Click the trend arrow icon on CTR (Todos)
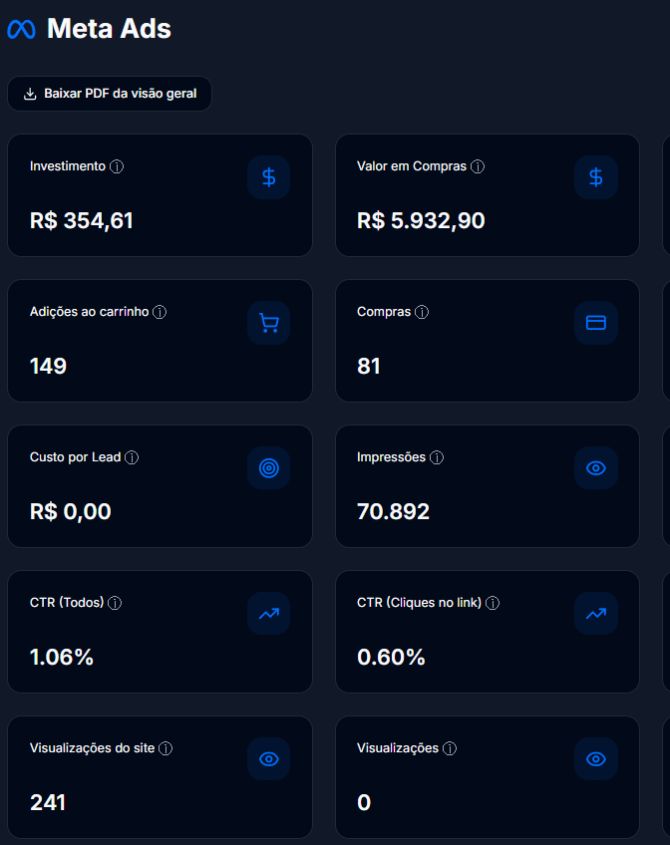Screen dimensions: 670x845 pyautogui.click(x=268, y=614)
